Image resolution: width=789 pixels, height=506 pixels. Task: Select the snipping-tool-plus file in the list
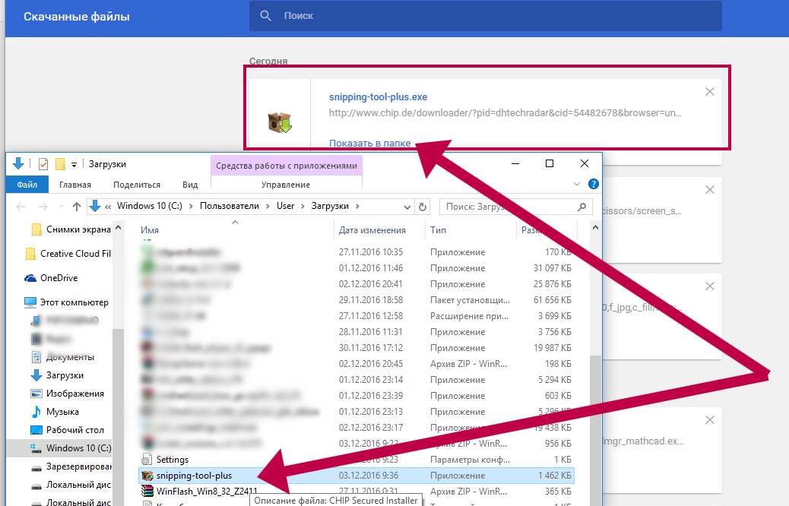pos(194,476)
